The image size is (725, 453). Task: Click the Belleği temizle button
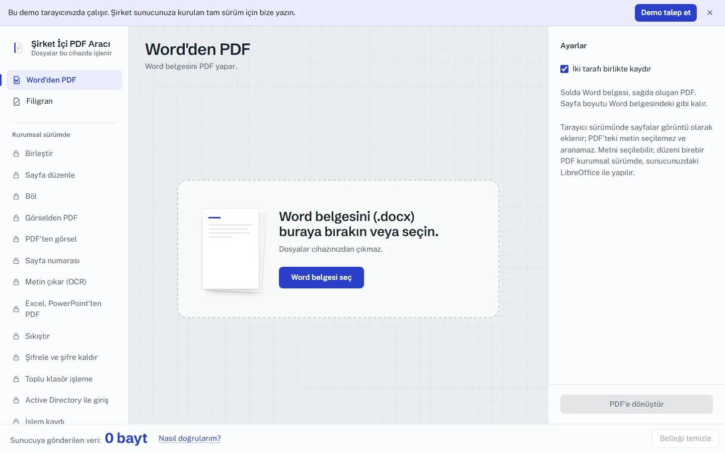tap(685, 438)
